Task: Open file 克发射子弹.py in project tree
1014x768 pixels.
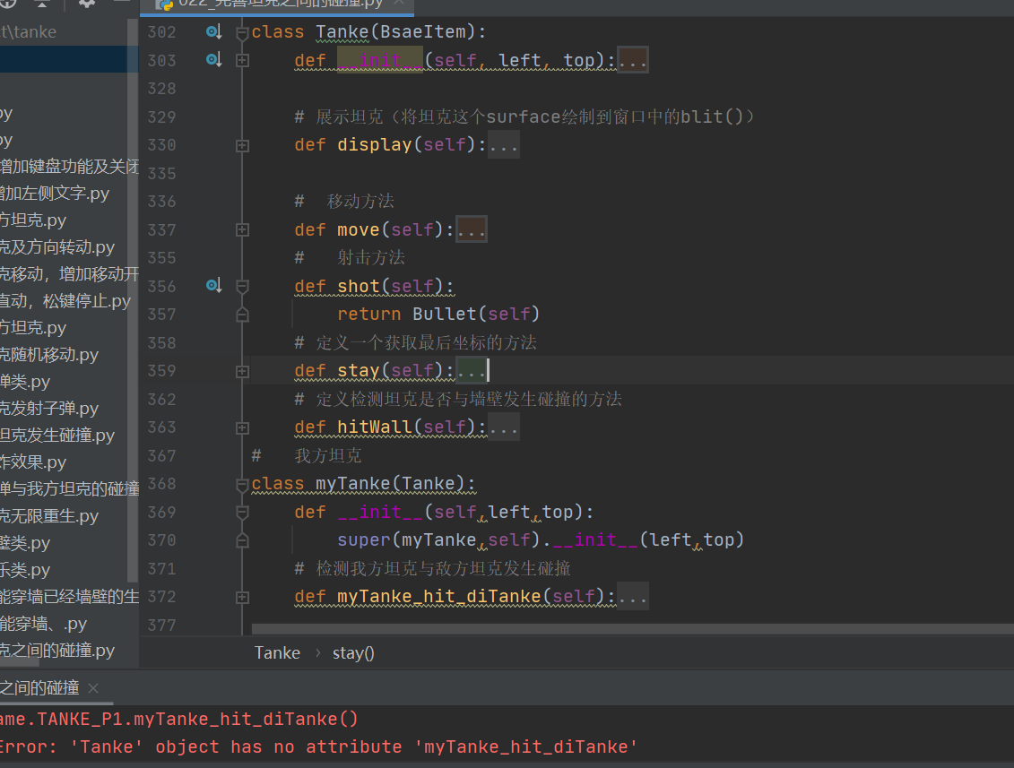Action: [x=49, y=409]
